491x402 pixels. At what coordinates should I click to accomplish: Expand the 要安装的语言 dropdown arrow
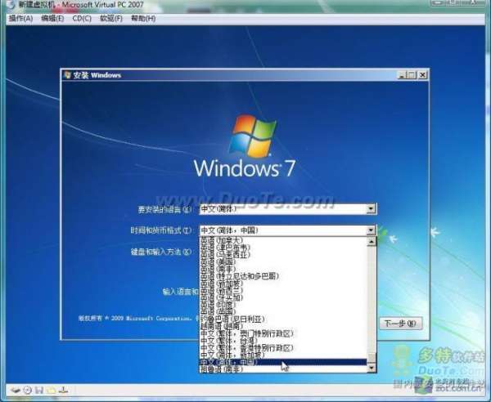point(371,209)
